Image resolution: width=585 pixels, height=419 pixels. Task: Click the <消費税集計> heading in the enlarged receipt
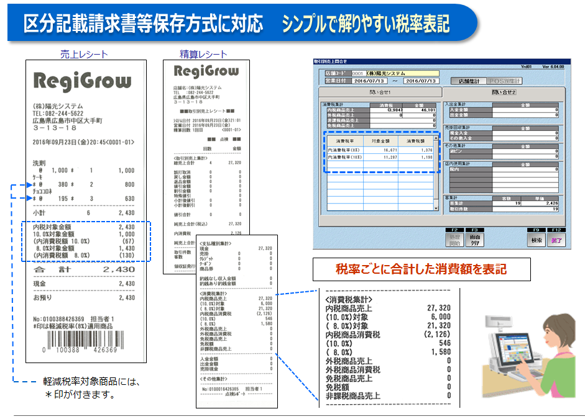tap(349, 299)
